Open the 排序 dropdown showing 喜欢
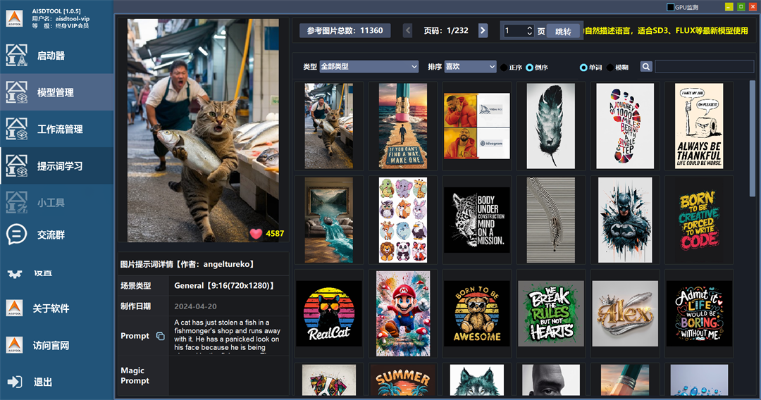This screenshot has height=400, width=761. coord(470,67)
